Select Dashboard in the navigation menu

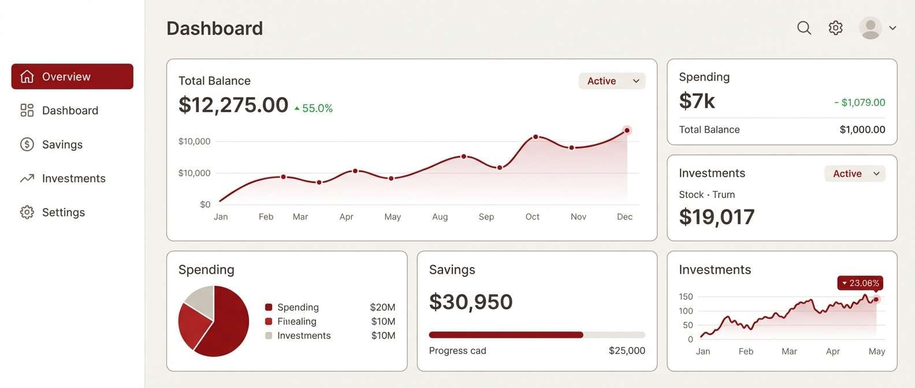70,110
